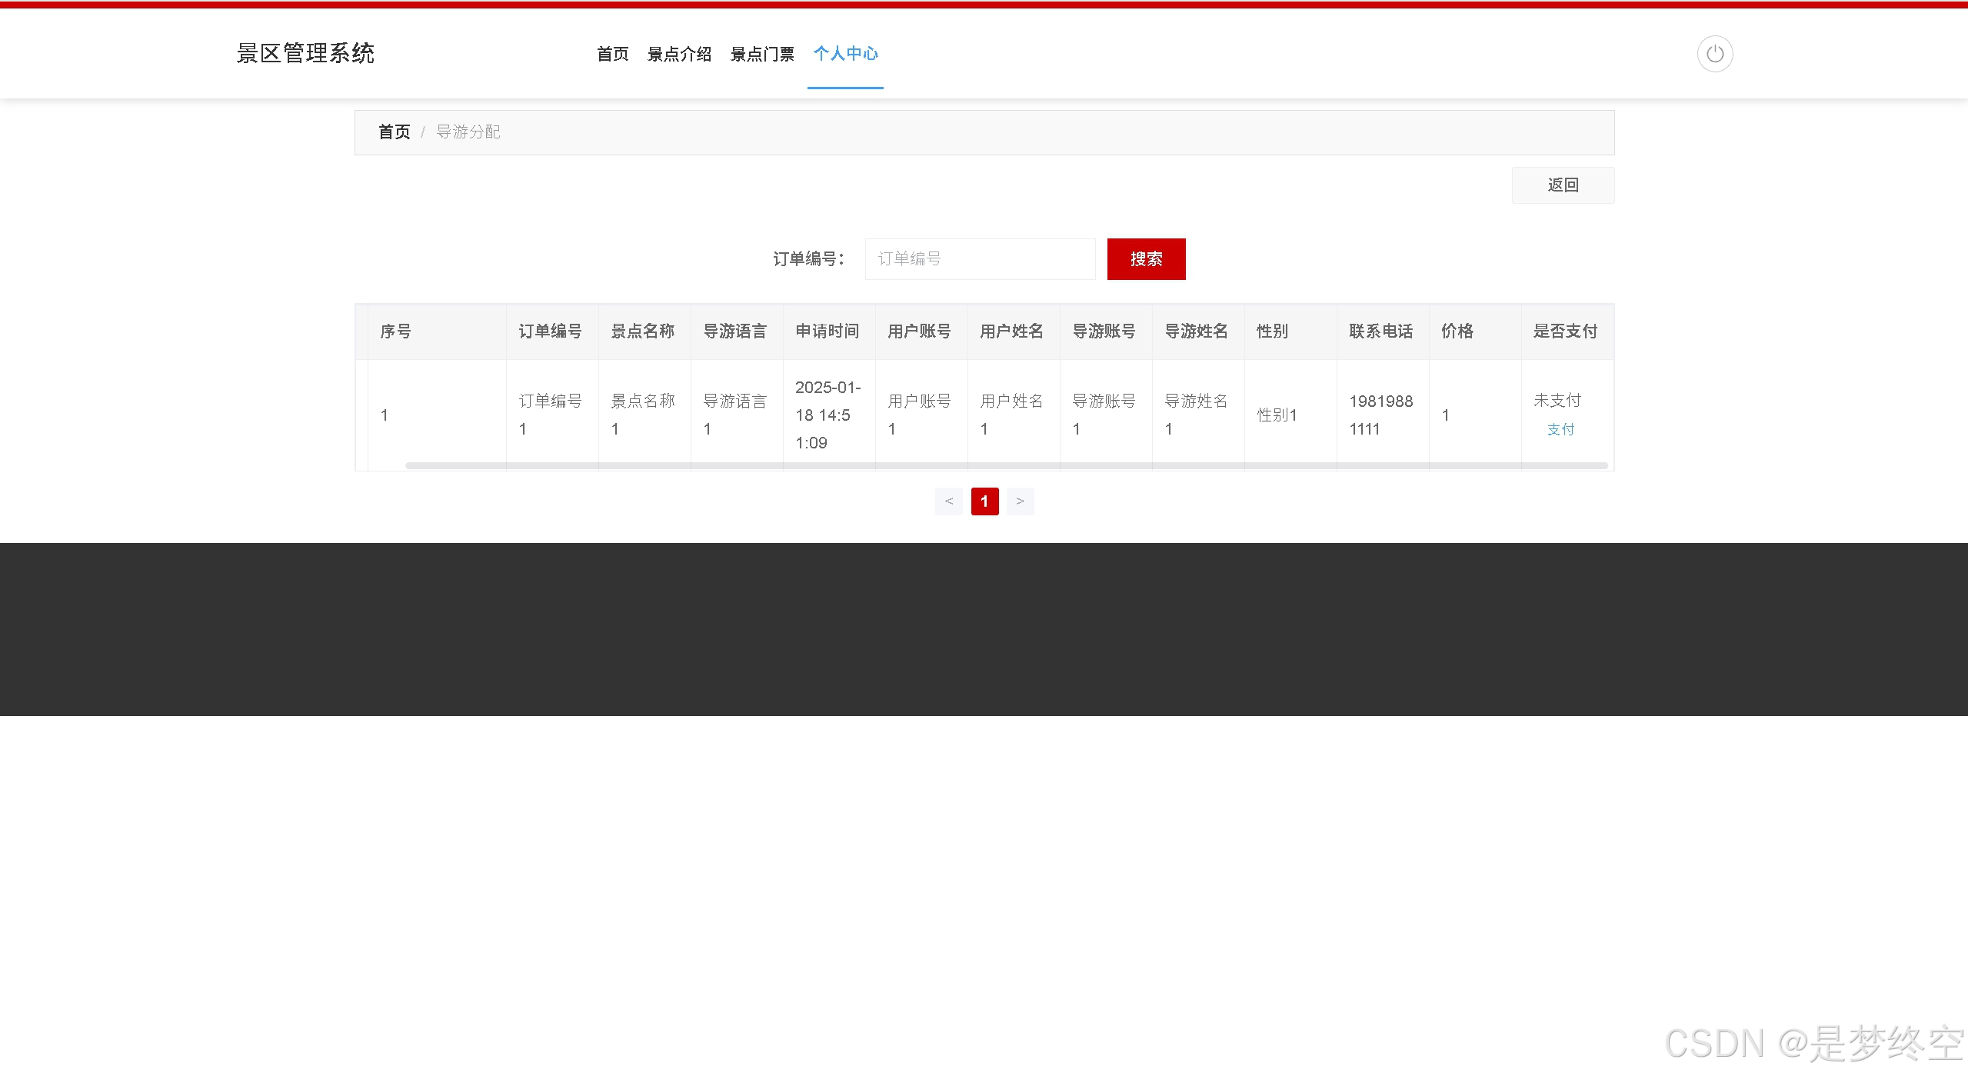Click the 序号 column header

click(395, 331)
